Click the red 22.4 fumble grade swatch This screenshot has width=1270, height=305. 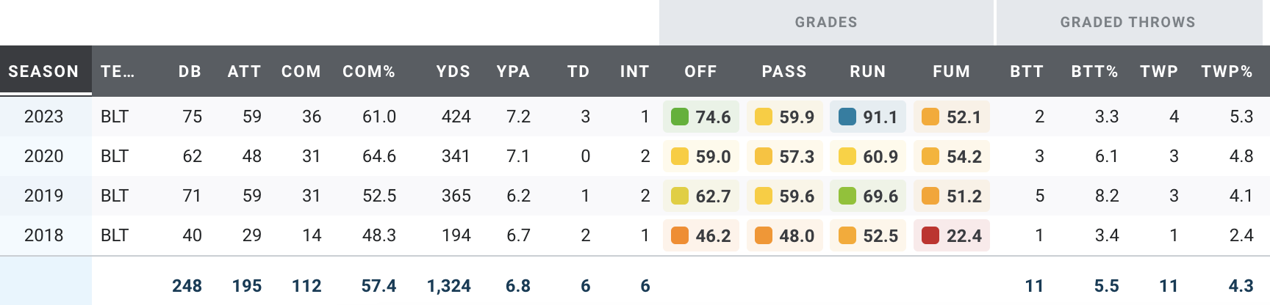(930, 235)
